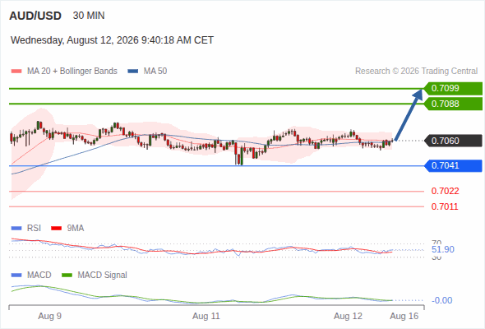Select the 0.7088 green resistance price tag
The image size is (485, 329).
(x=453, y=104)
